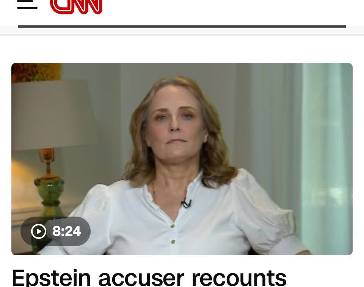Click the word 'recounts' in the headline

pyautogui.click(x=239, y=278)
